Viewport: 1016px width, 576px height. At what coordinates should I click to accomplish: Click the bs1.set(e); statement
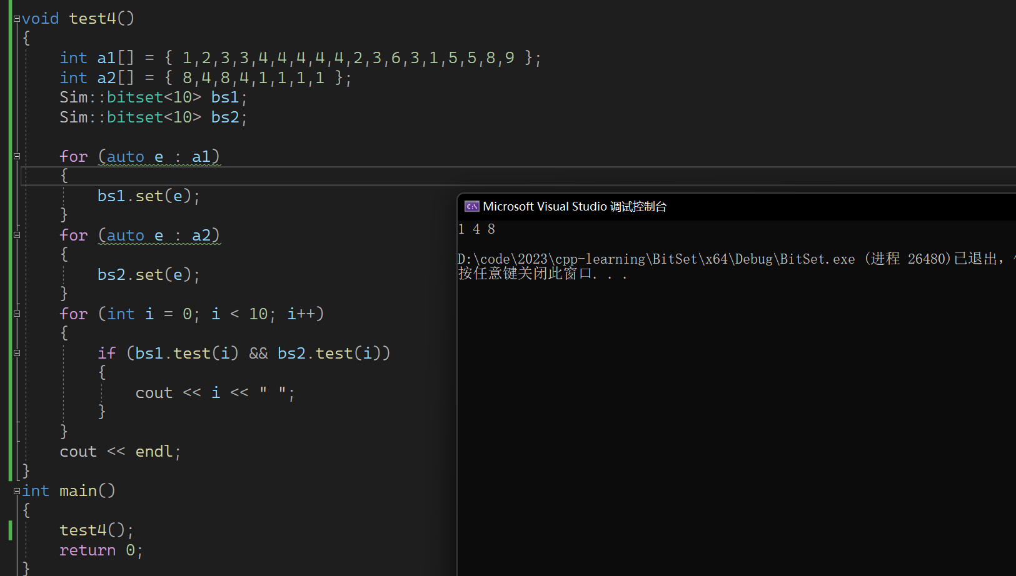tap(149, 196)
